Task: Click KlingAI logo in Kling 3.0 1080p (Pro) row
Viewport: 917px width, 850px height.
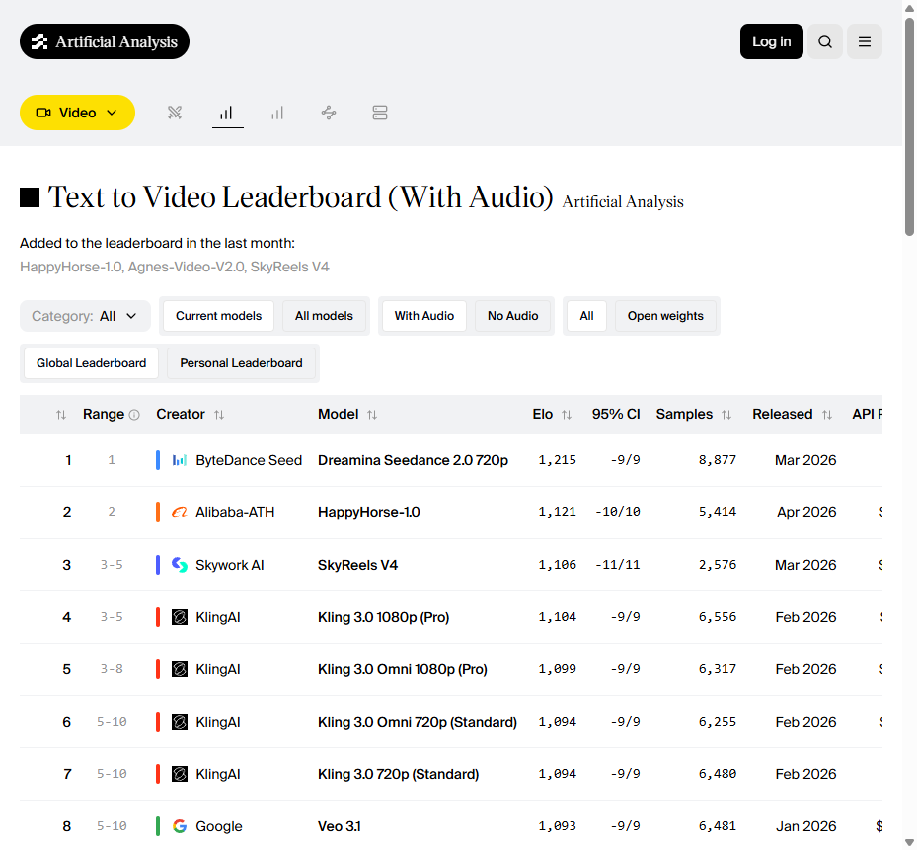Action: 180,617
